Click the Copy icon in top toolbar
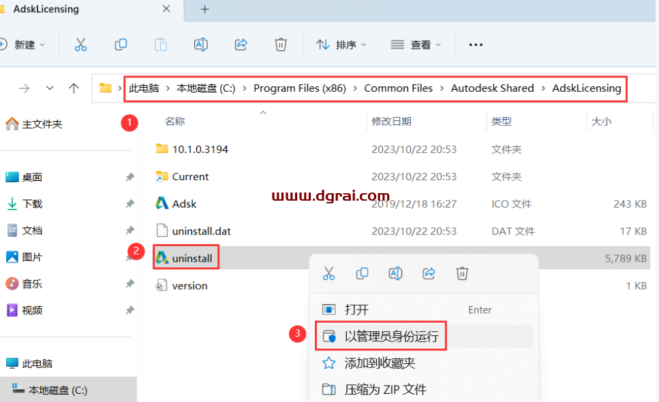The height and width of the screenshot is (402, 659). 121,45
